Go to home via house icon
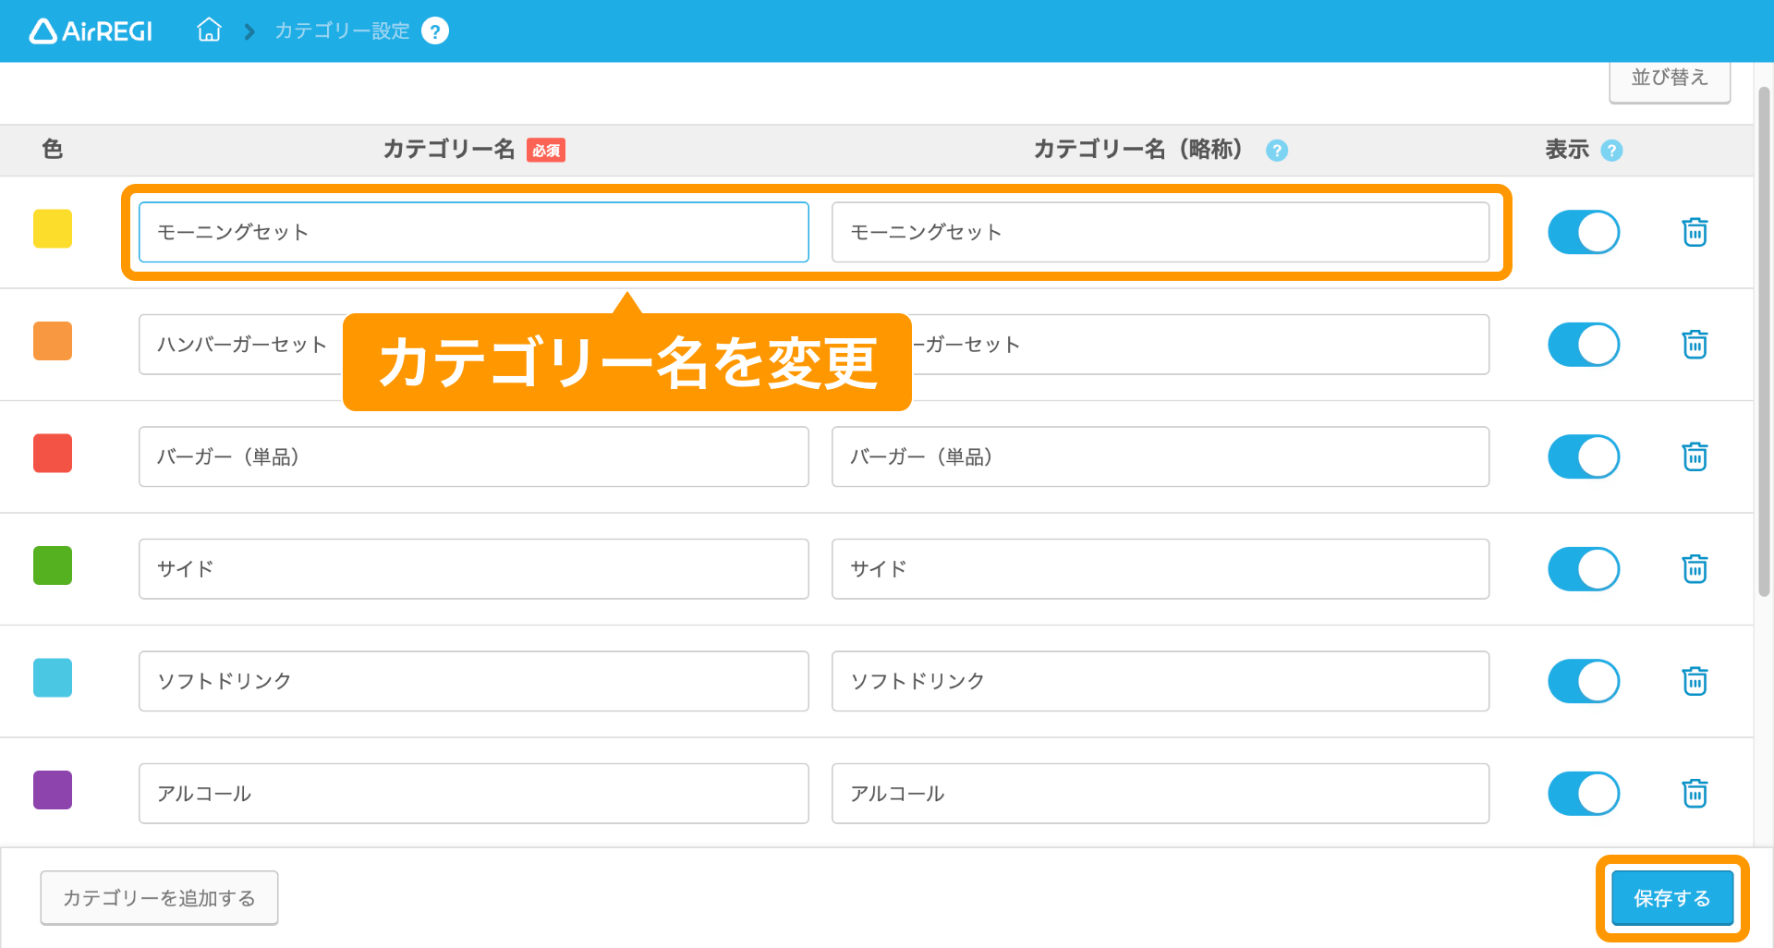The image size is (1774, 948). click(209, 30)
